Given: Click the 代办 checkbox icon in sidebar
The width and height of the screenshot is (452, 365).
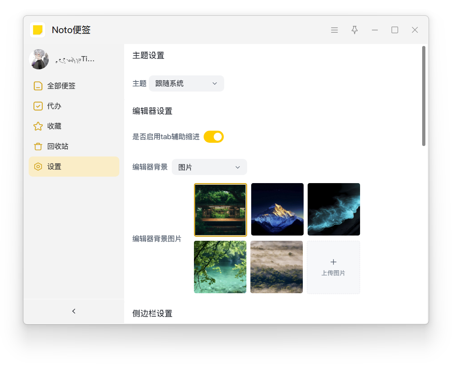Looking at the screenshot, I should [38, 106].
